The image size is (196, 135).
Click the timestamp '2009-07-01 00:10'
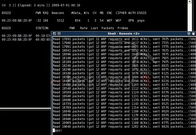point(66,5)
